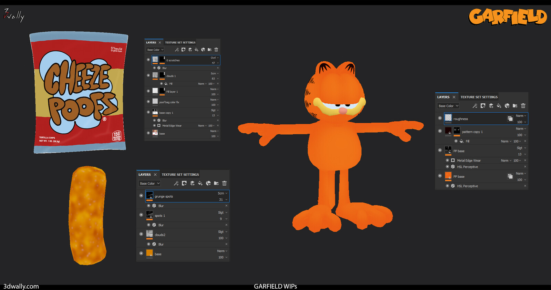
Task: Adjust opacity value 31 on grunge spots layer
Action: 221,200
